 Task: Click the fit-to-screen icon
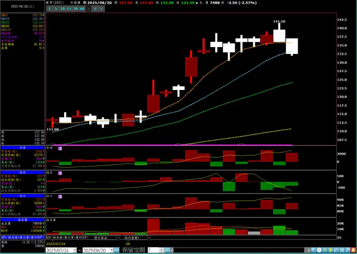342,250
